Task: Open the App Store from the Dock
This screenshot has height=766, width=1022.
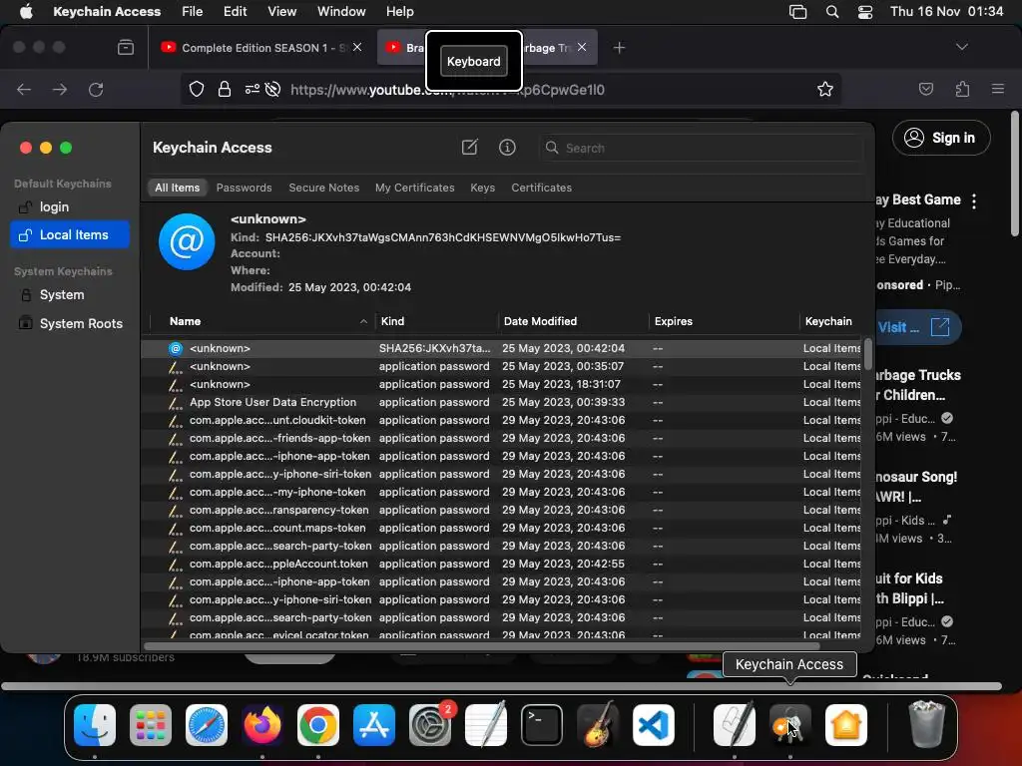Action: click(374, 725)
